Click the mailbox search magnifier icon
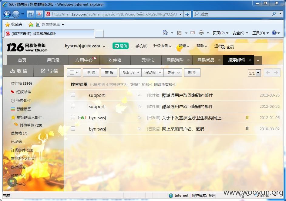Viewport: 286px width, 201px height. (223, 47)
